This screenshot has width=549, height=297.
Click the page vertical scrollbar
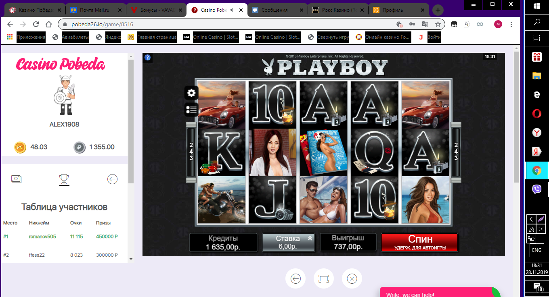click(516, 116)
